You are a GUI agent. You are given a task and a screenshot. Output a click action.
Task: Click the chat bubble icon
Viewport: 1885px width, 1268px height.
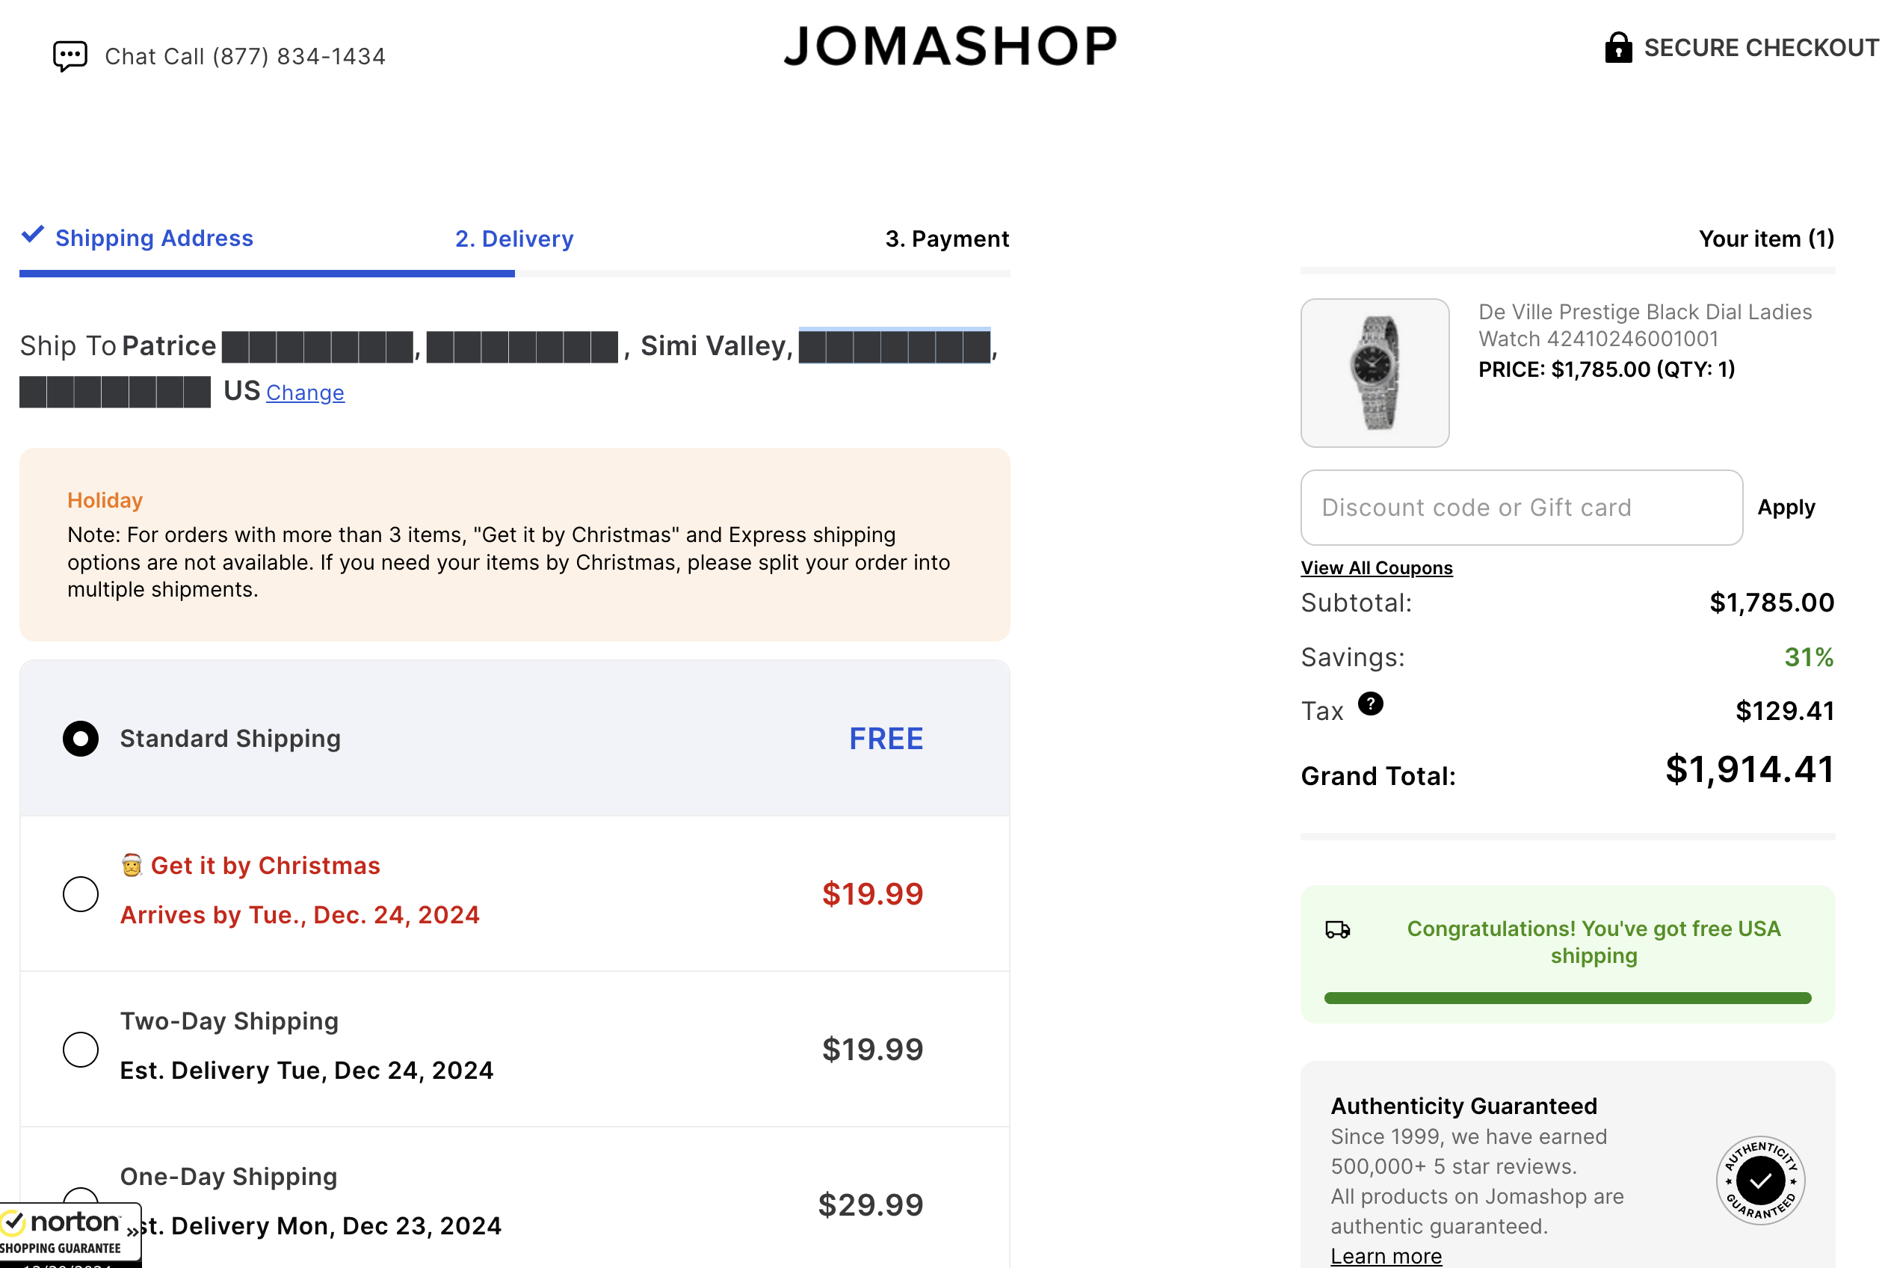(70, 56)
